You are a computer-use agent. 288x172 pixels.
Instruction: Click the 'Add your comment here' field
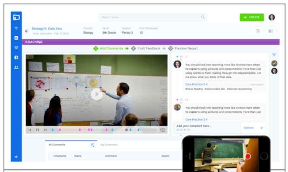coord(207,128)
